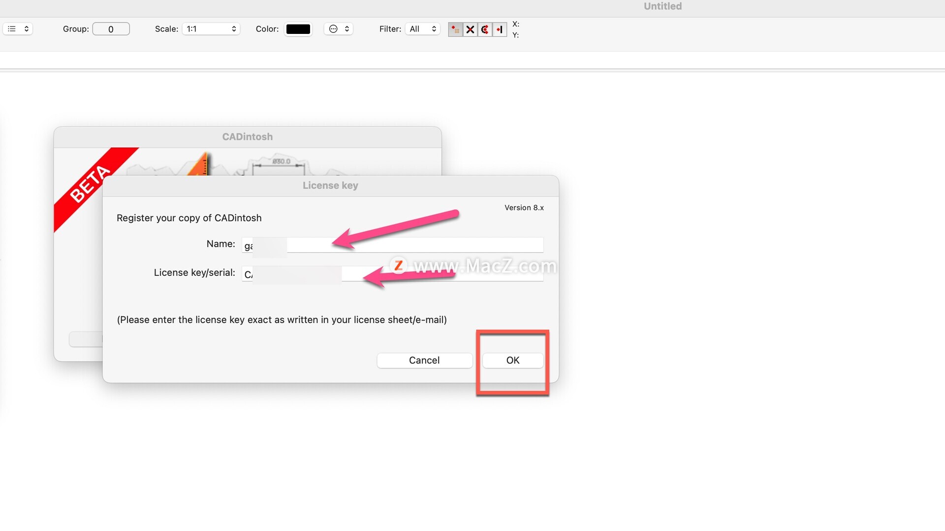Click the License key/serial field

point(392,274)
